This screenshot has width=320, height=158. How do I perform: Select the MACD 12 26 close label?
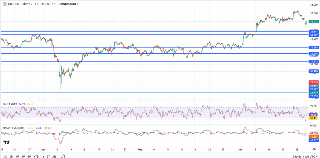tap(12, 128)
